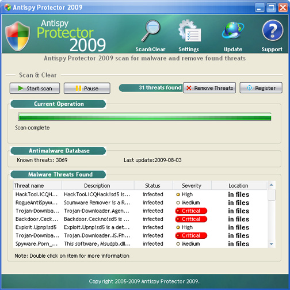The image size is (290, 290).
Task: Click description 'Backdoor.Ceckno!sd5 is ...'
Action: click(97, 219)
